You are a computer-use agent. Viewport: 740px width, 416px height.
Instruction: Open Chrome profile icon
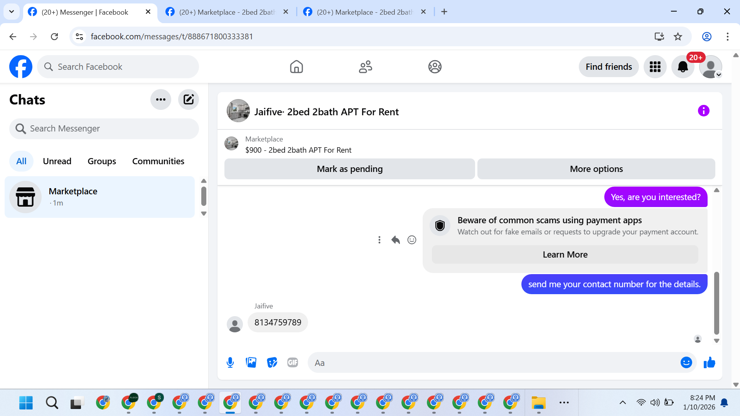tap(706, 36)
